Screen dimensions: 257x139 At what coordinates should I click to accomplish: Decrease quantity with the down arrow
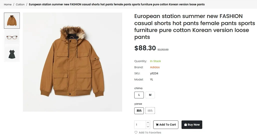[x=148, y=127]
